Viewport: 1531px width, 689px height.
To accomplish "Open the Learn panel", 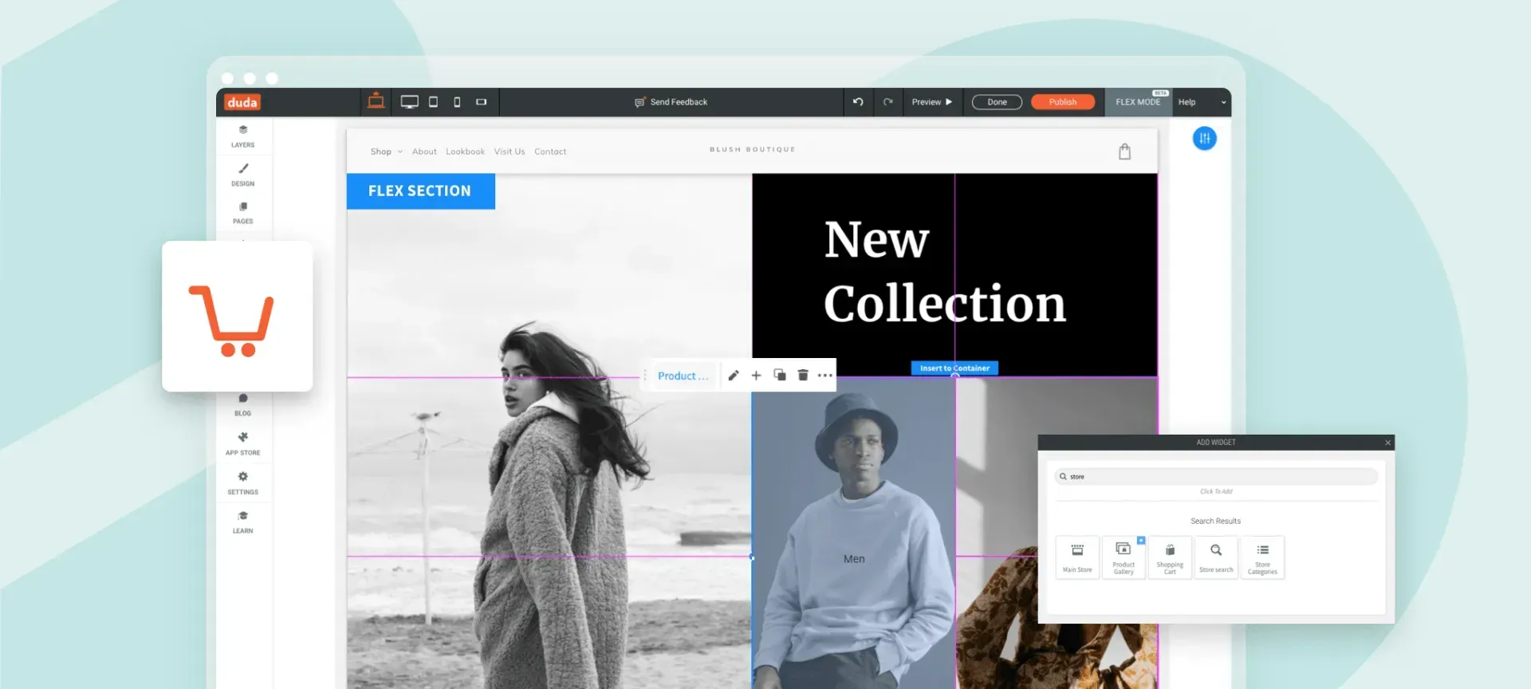I will 243,522.
